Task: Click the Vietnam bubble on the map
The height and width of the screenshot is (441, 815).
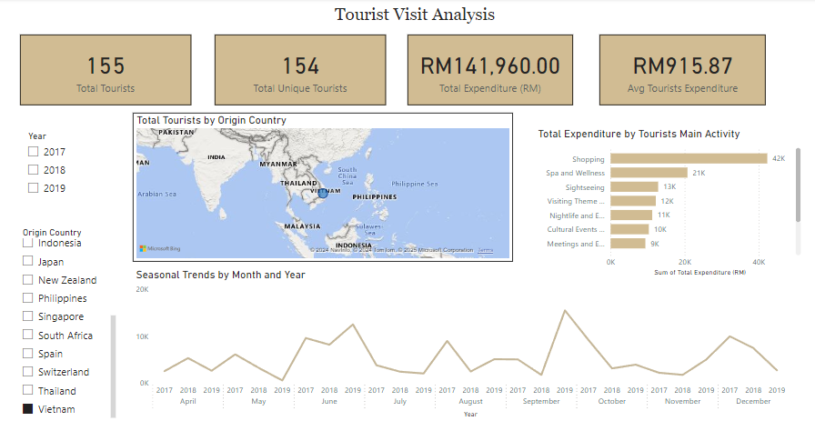Action: tap(323, 193)
